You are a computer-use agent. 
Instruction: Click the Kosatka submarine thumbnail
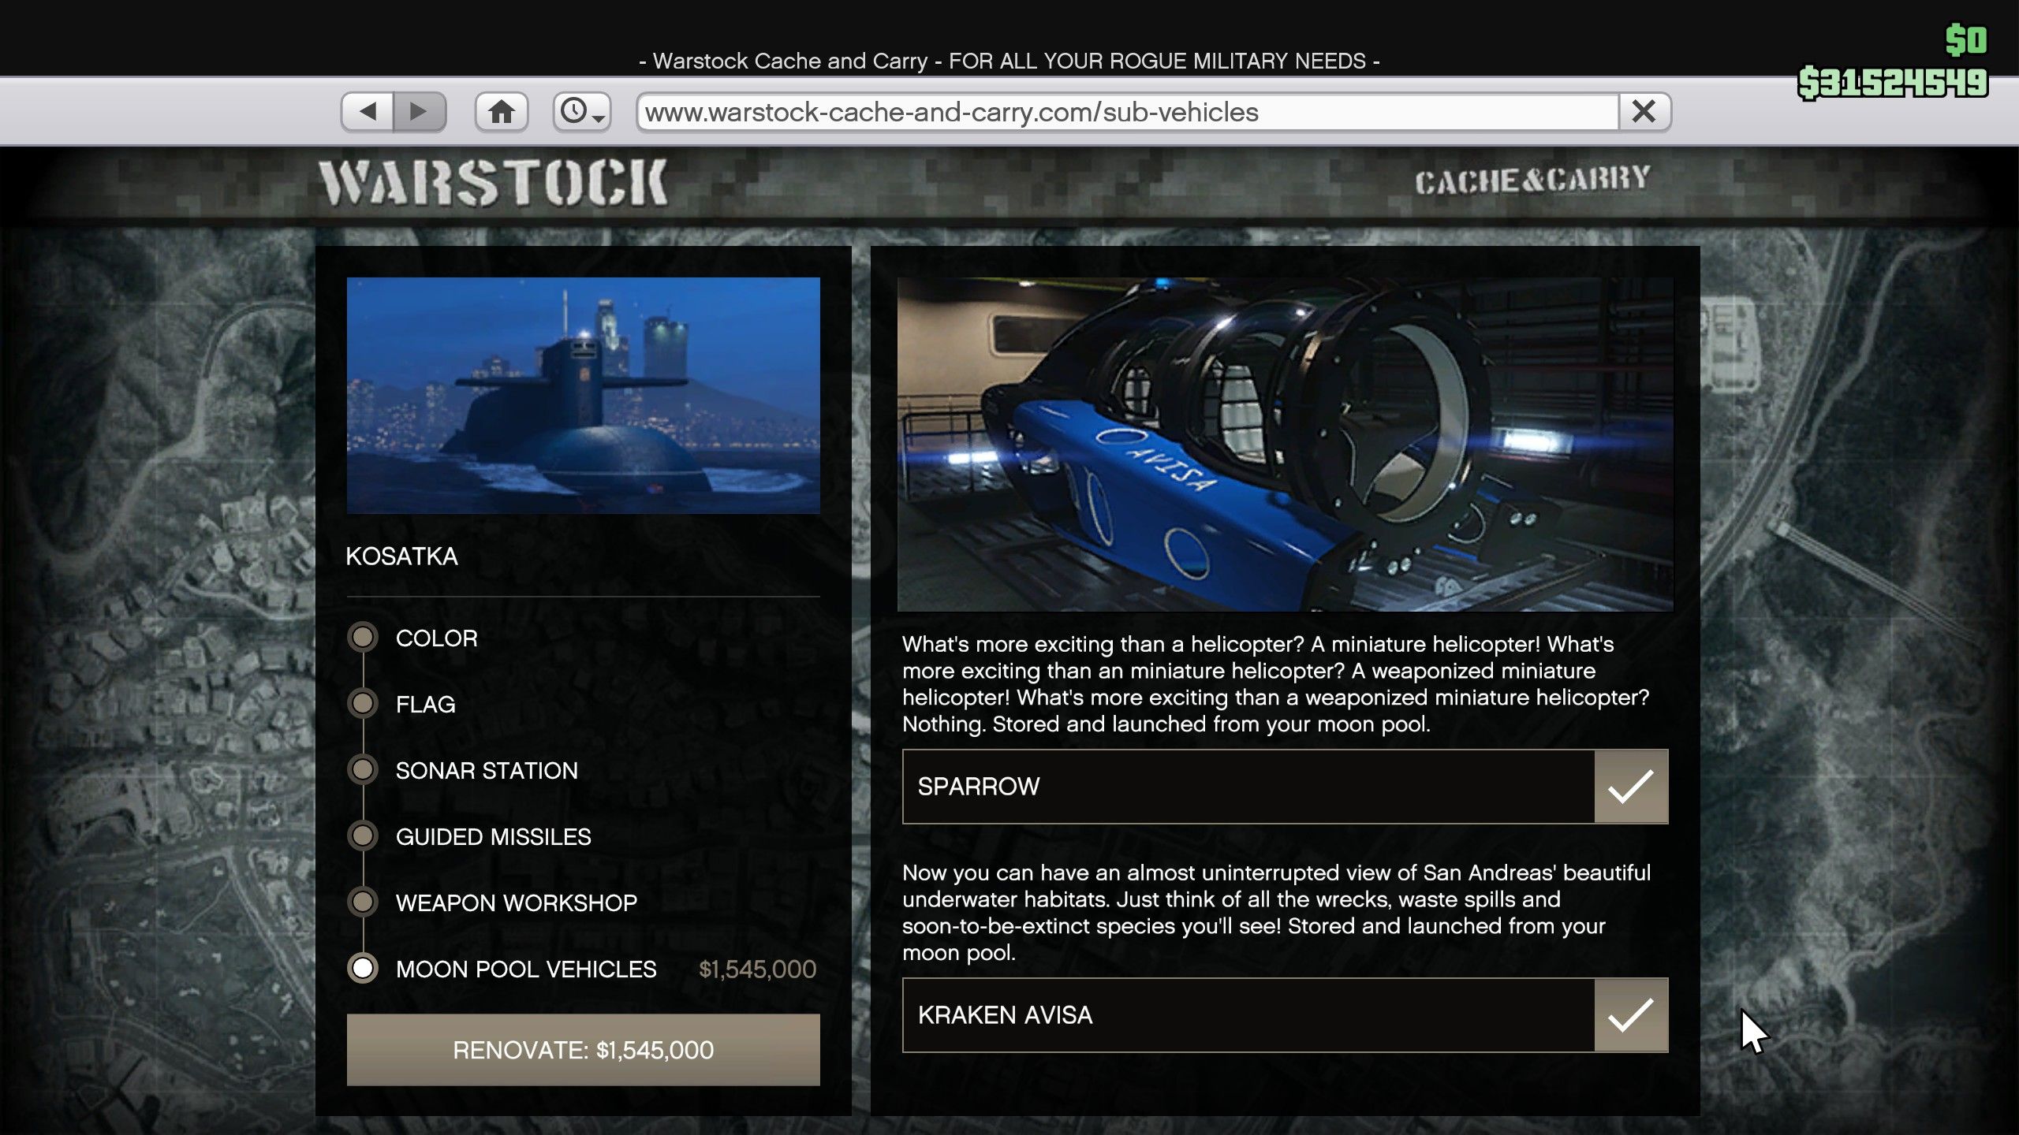[583, 395]
